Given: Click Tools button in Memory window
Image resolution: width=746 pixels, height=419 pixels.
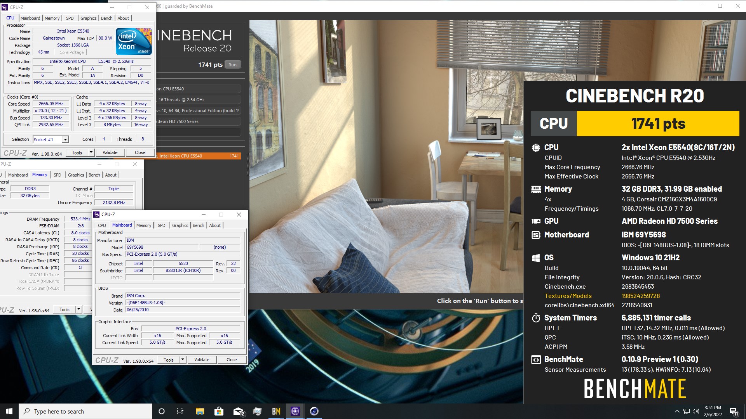Looking at the screenshot, I should [64, 309].
